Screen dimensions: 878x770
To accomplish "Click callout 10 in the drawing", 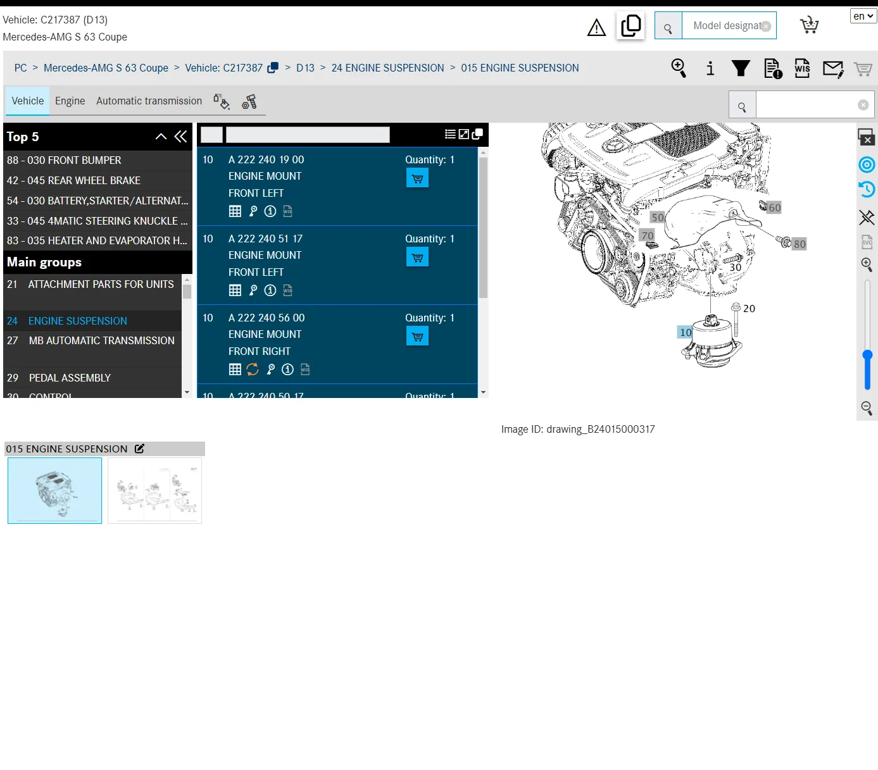I will [x=685, y=332].
